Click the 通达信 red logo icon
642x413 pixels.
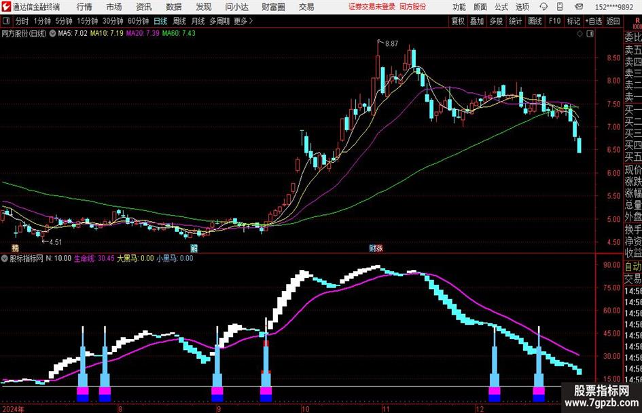click(x=5, y=7)
